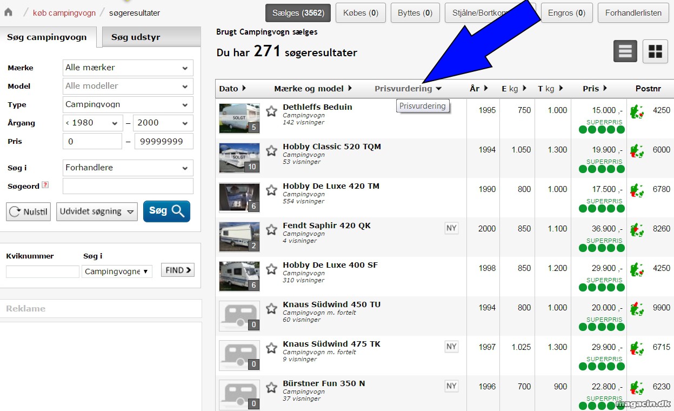
Task: Open the Bürstner Fun 350 N listing title
Action: click(324, 383)
